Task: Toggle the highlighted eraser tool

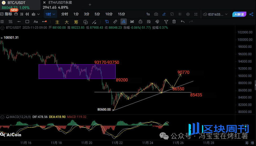Action: (x=124, y=22)
